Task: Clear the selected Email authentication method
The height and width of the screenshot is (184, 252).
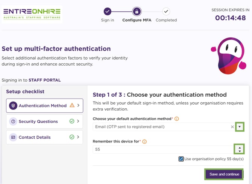Action: point(232,127)
